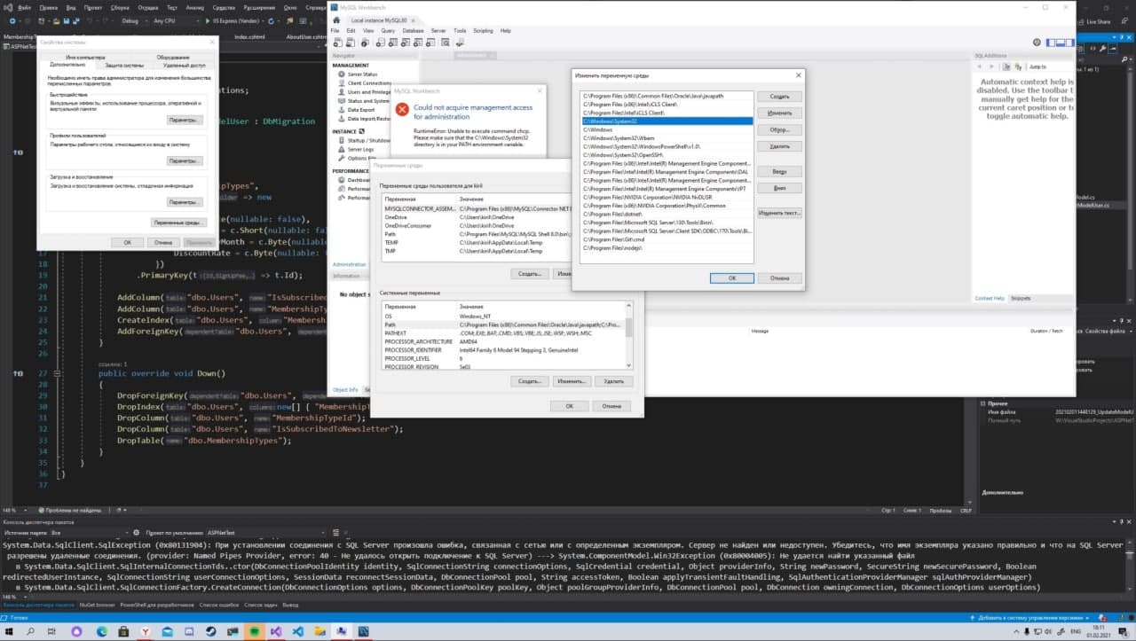Click Удалить under system variables

[612, 380]
